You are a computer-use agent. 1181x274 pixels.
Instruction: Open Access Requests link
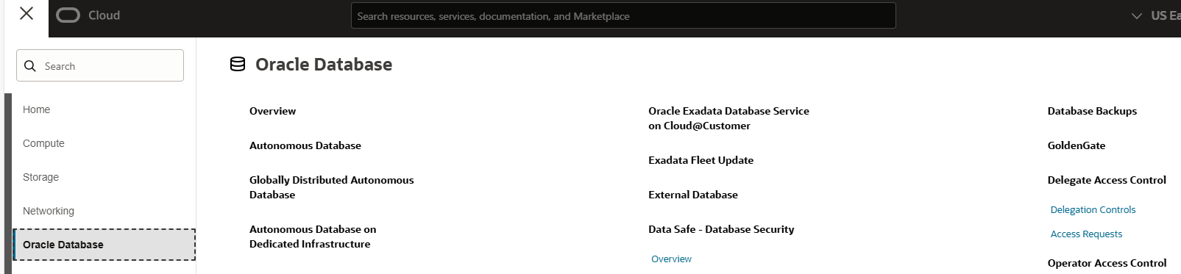click(1086, 234)
